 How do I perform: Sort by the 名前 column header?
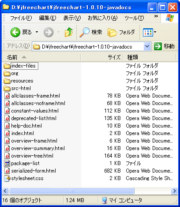41,57
